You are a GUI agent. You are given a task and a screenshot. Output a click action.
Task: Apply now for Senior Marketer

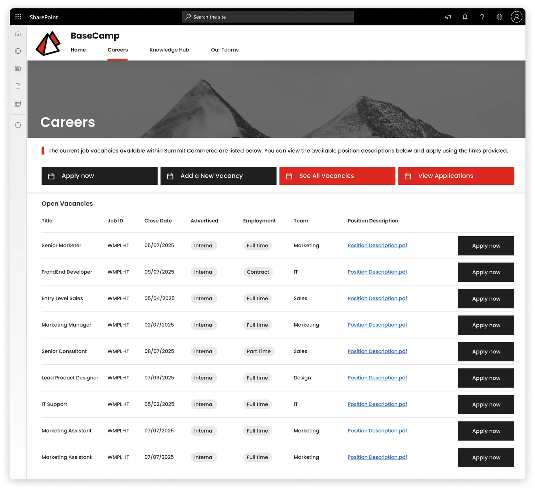click(x=486, y=246)
